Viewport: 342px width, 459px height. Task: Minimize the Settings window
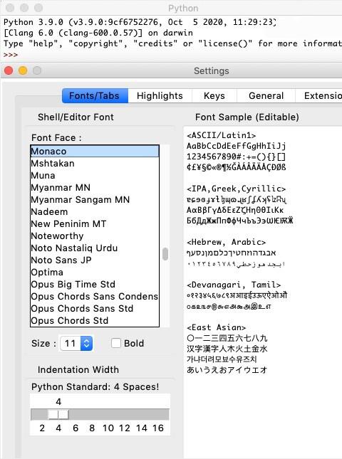click(23, 70)
